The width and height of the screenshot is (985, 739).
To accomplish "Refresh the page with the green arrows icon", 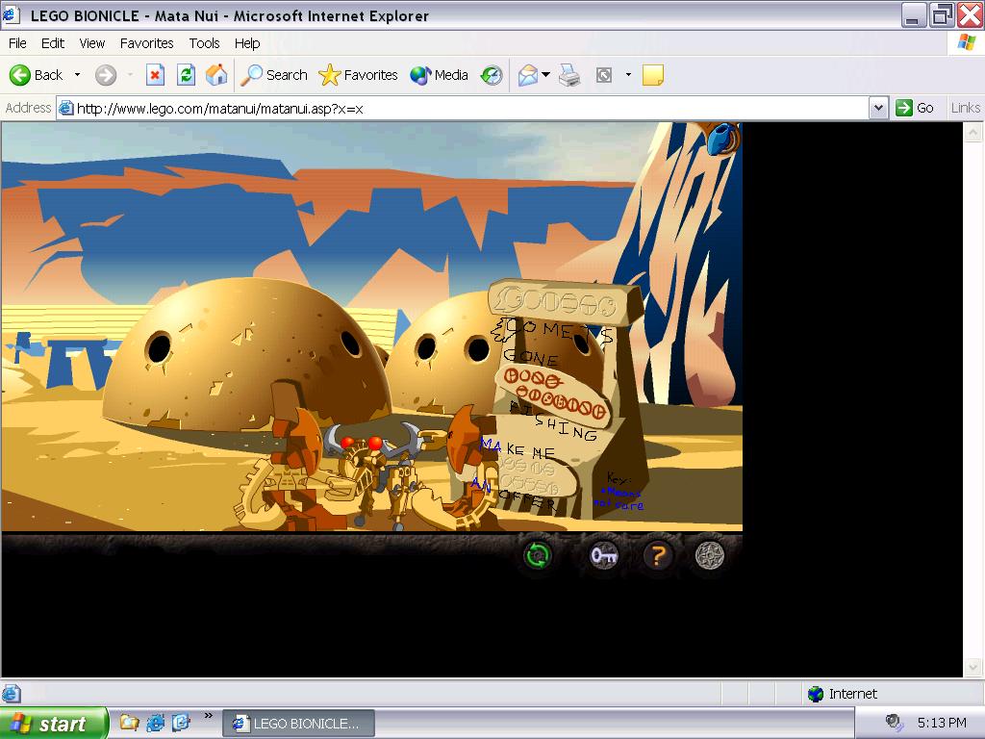I will (x=186, y=75).
